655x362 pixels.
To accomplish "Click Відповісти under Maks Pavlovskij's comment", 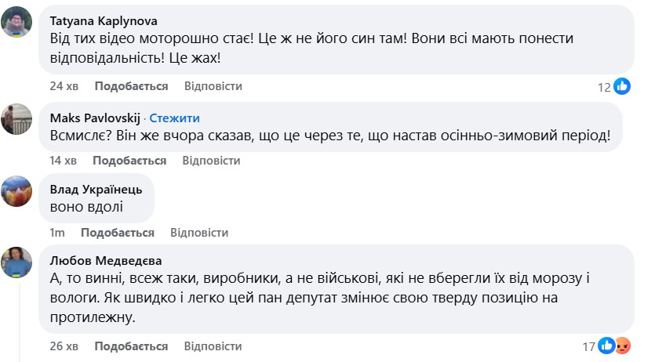I will [x=211, y=161].
